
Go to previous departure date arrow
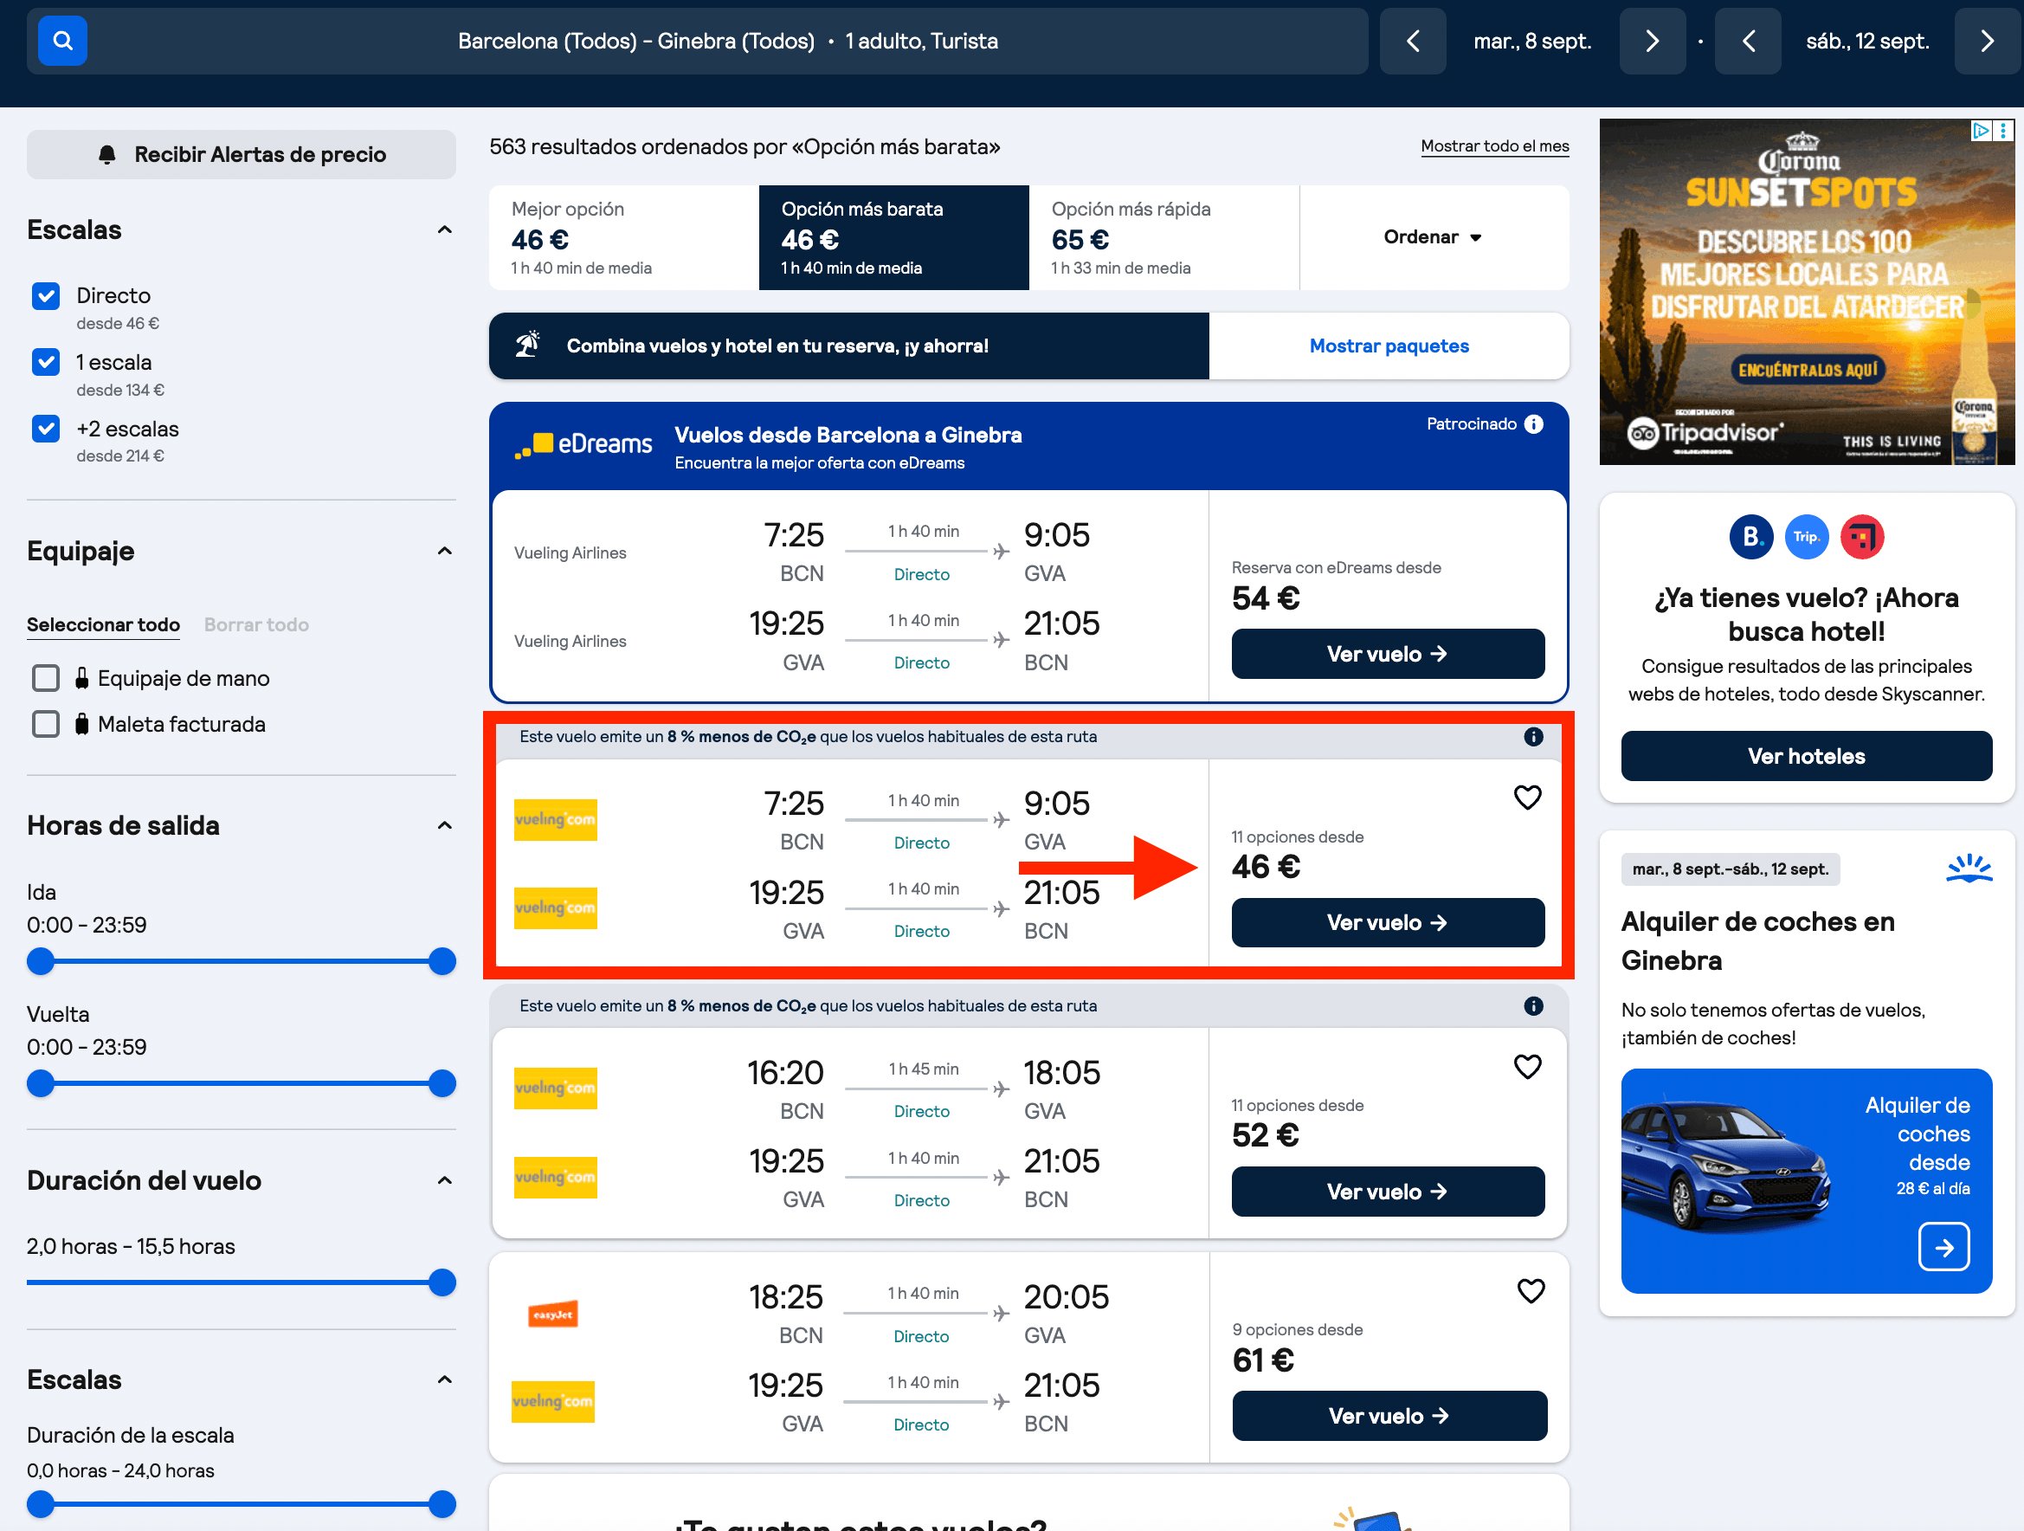(1413, 42)
